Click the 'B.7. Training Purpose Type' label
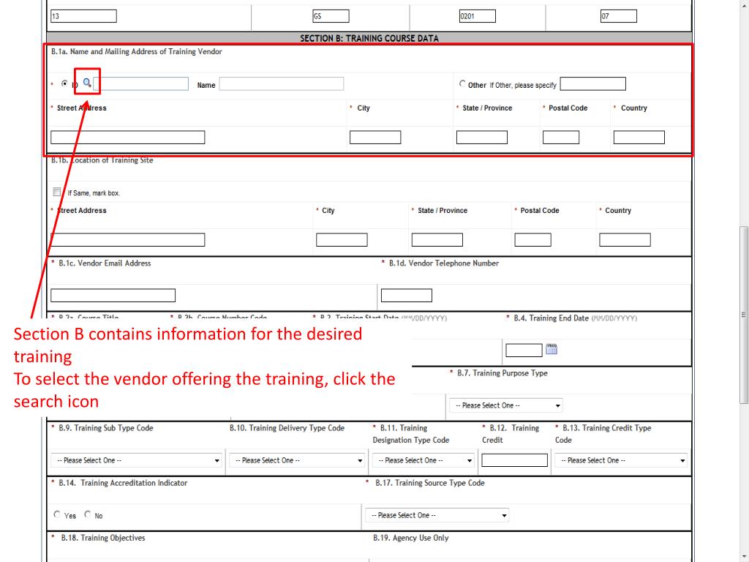The height and width of the screenshot is (562, 749). coord(502,373)
